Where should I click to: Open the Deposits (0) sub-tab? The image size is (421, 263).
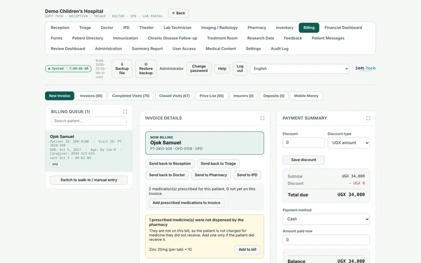274,96
